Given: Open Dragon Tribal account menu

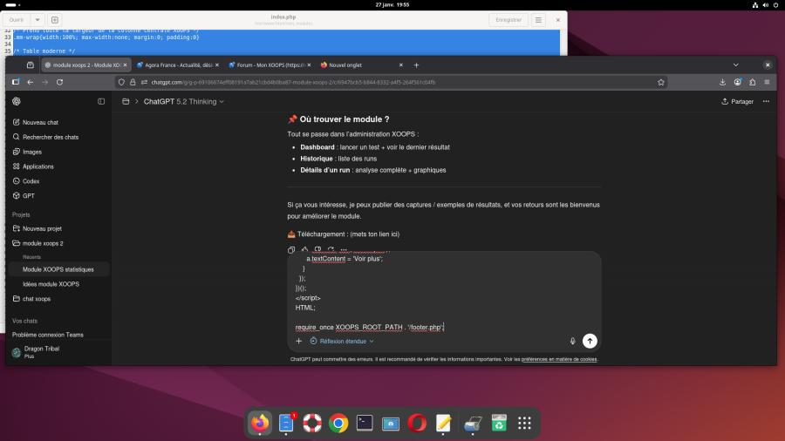Looking at the screenshot, I should (x=59, y=352).
